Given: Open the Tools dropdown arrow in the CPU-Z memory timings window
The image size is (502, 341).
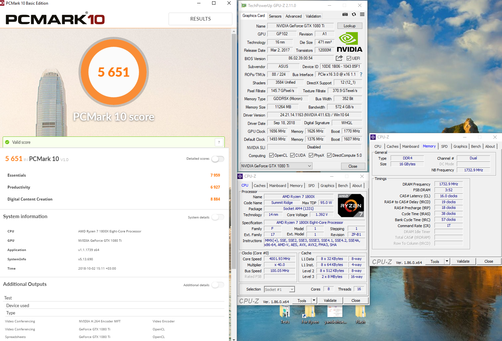Looking at the screenshot, I should [x=447, y=261].
